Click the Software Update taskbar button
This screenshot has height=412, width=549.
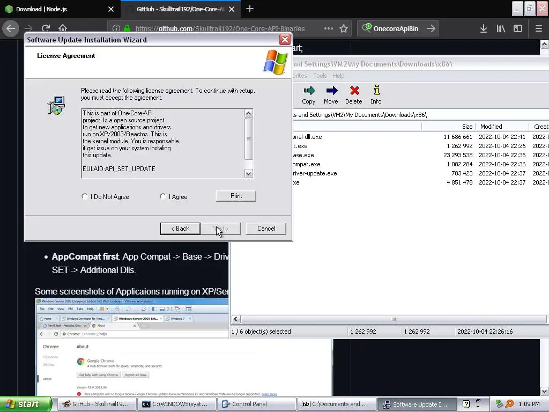click(416, 404)
